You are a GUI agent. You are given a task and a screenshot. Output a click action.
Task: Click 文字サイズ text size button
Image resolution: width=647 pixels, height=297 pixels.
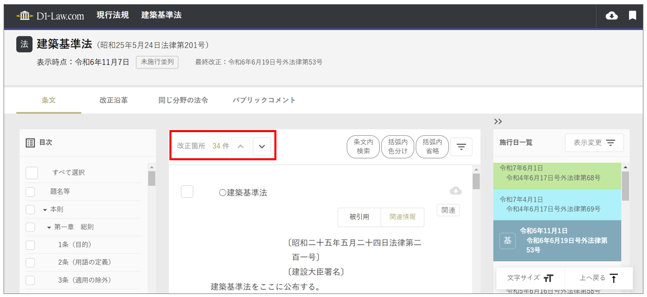point(530,278)
